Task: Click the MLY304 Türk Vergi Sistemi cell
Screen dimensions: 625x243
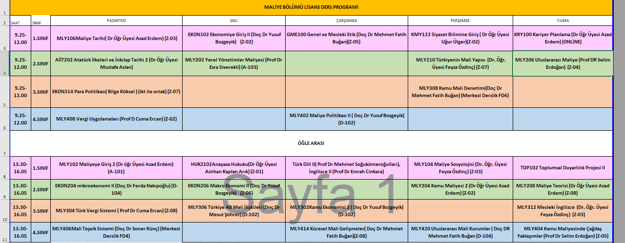Action: (116, 211)
